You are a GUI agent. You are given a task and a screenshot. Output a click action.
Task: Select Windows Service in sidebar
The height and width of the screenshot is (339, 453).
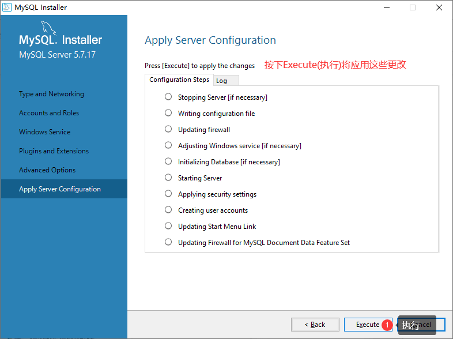(x=44, y=132)
